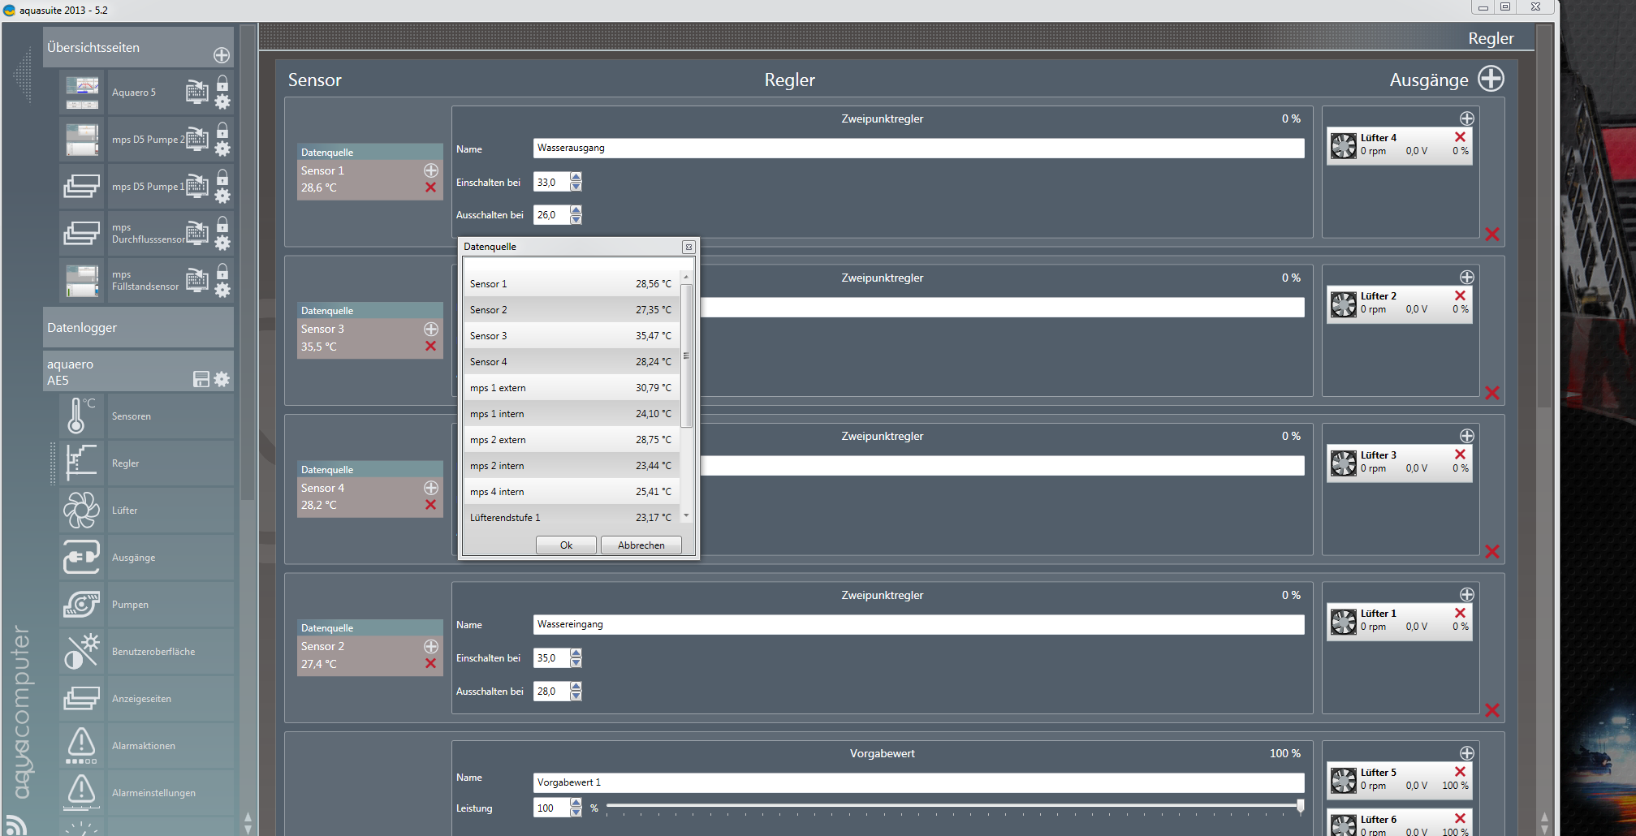Click the Leistung percentage slider
The width and height of the screenshot is (1636, 836).
pyautogui.click(x=952, y=806)
